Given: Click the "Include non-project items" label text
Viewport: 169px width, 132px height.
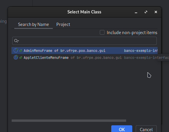Looking at the screenshot, I should (x=132, y=33).
